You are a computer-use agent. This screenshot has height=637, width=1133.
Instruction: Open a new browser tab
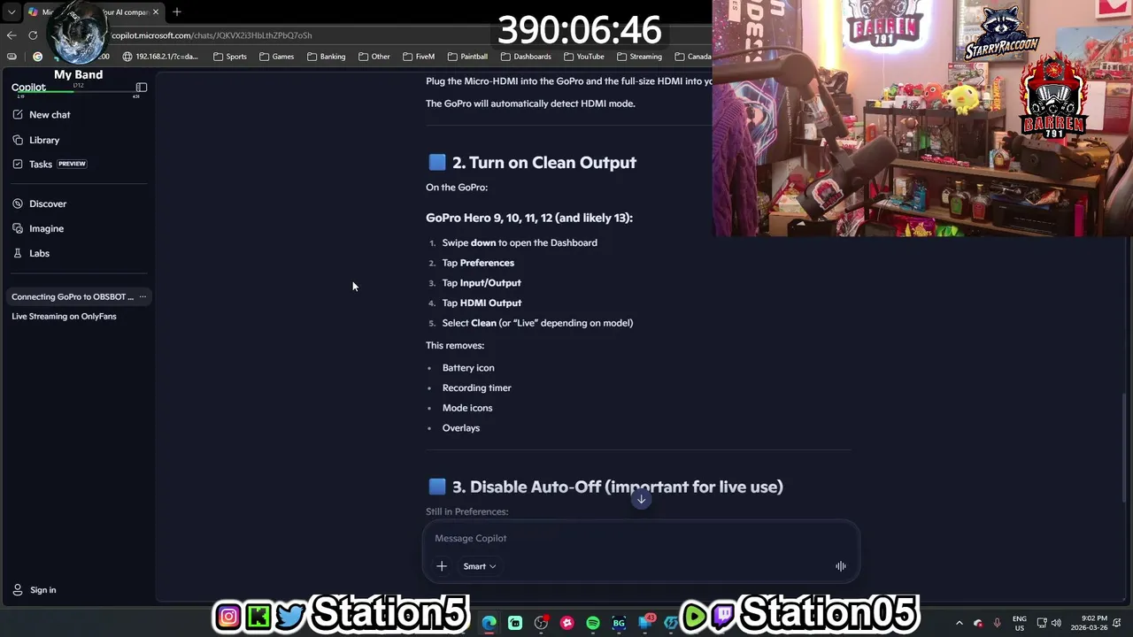pos(176,12)
